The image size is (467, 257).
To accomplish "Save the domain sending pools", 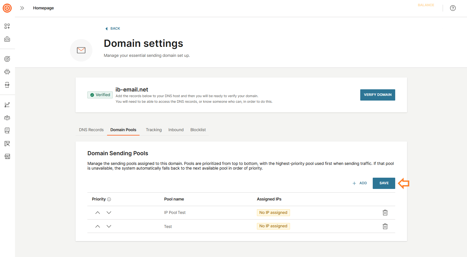I will pos(384,183).
